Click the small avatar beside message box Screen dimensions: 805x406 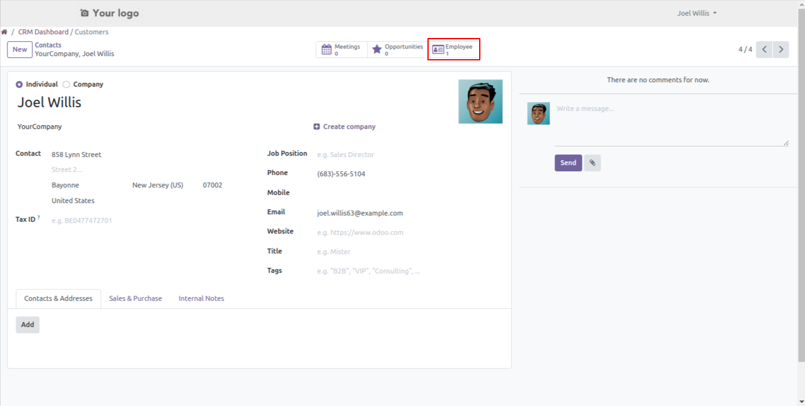[538, 113]
